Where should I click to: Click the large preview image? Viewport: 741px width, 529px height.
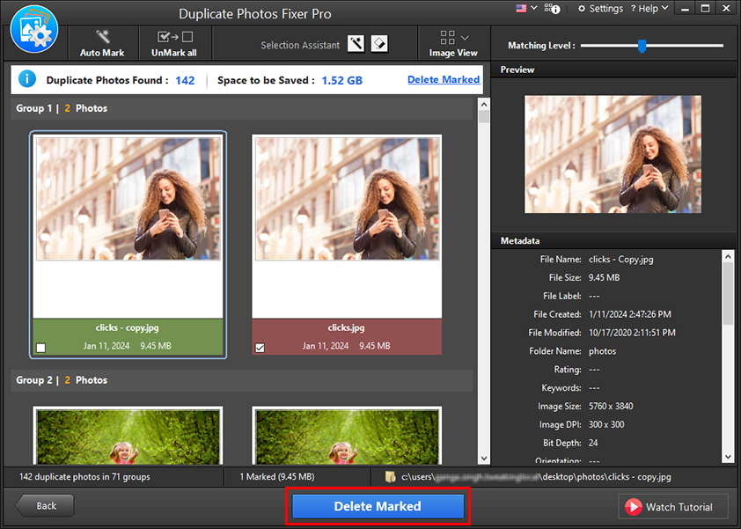tap(613, 154)
